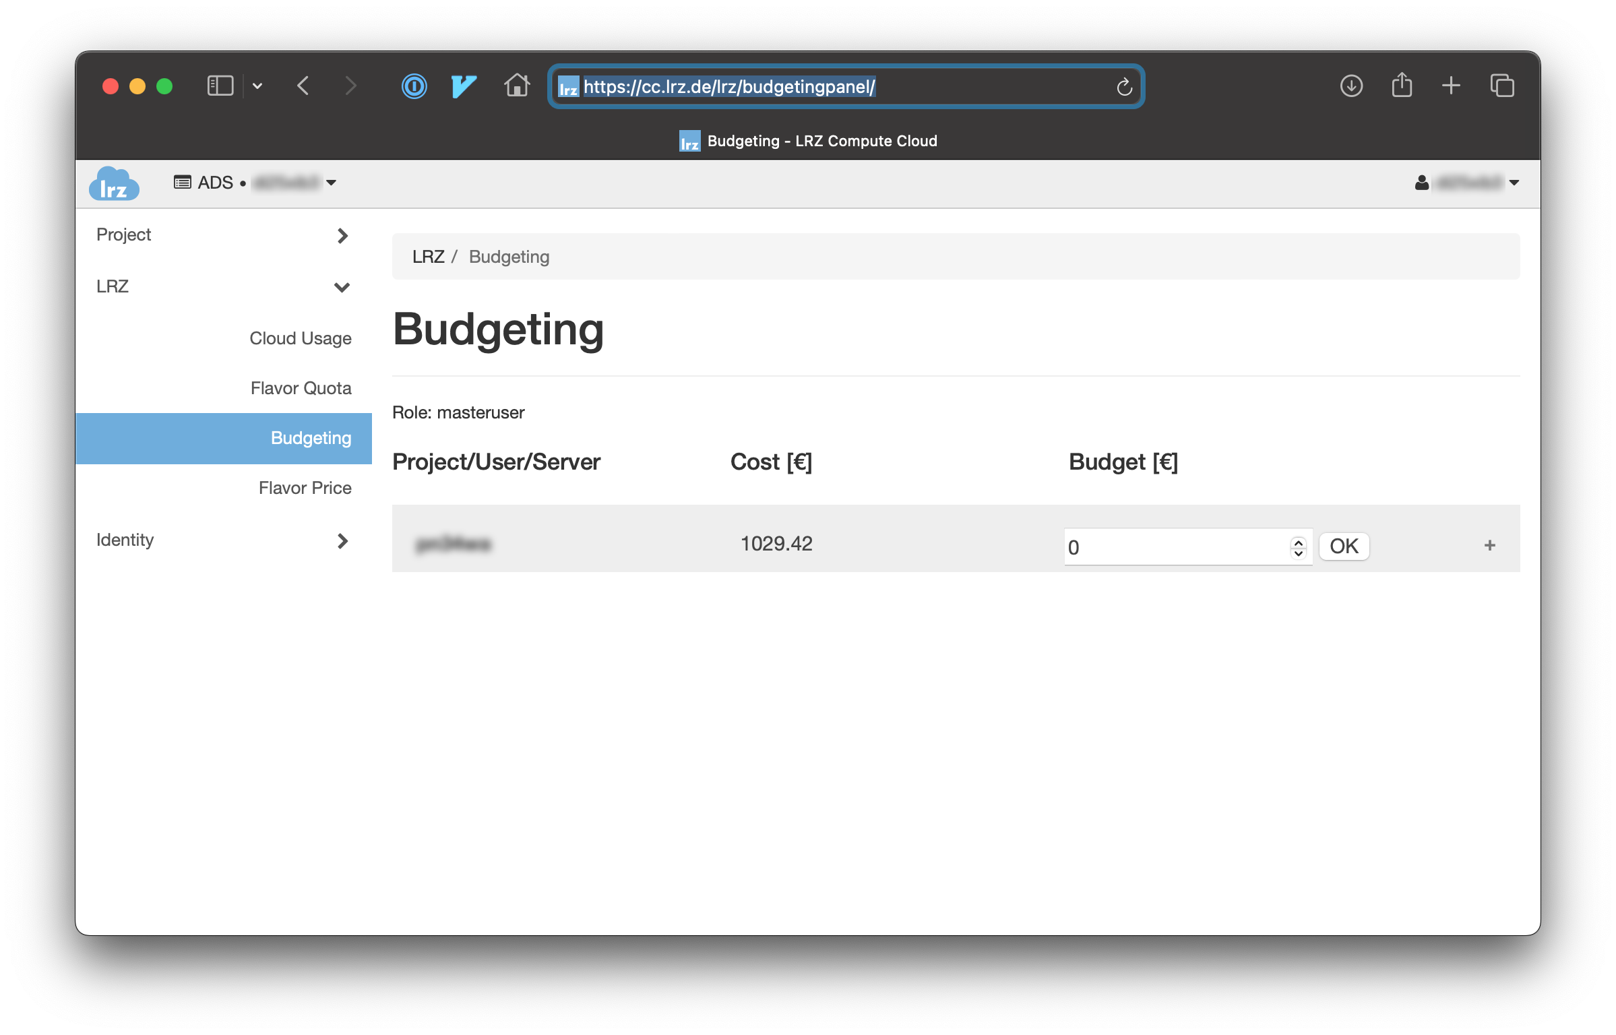
Task: Open the user account dropdown
Action: click(1466, 183)
